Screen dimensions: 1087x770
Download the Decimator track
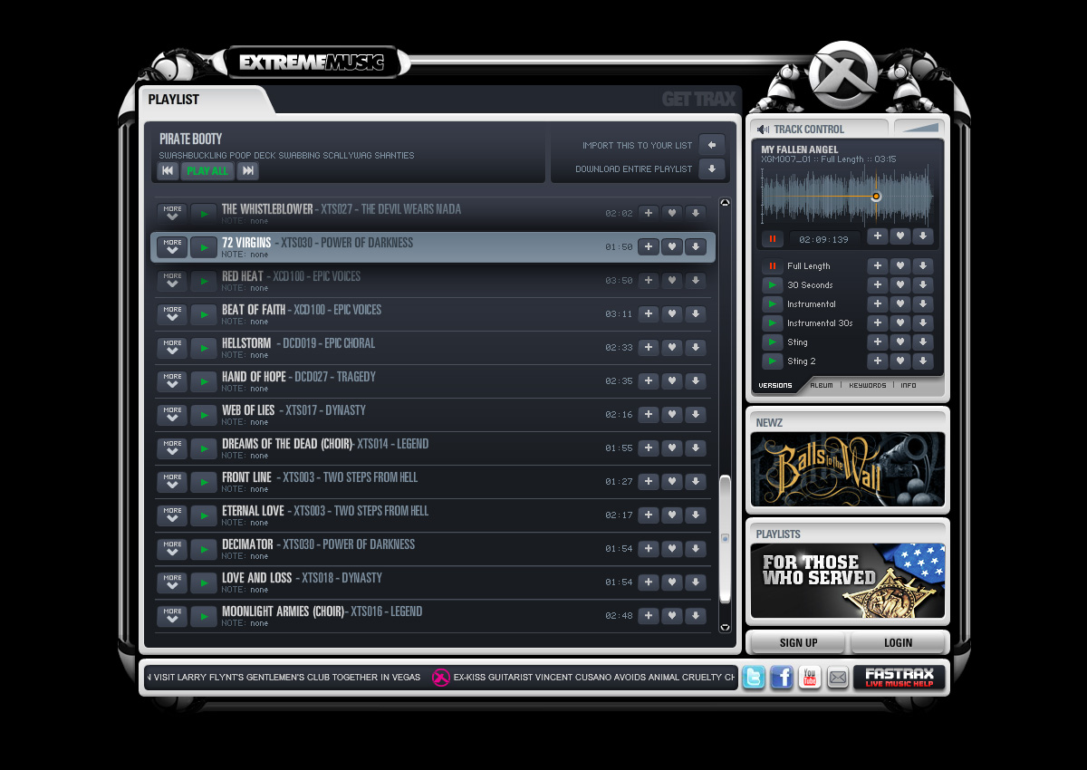coord(696,548)
